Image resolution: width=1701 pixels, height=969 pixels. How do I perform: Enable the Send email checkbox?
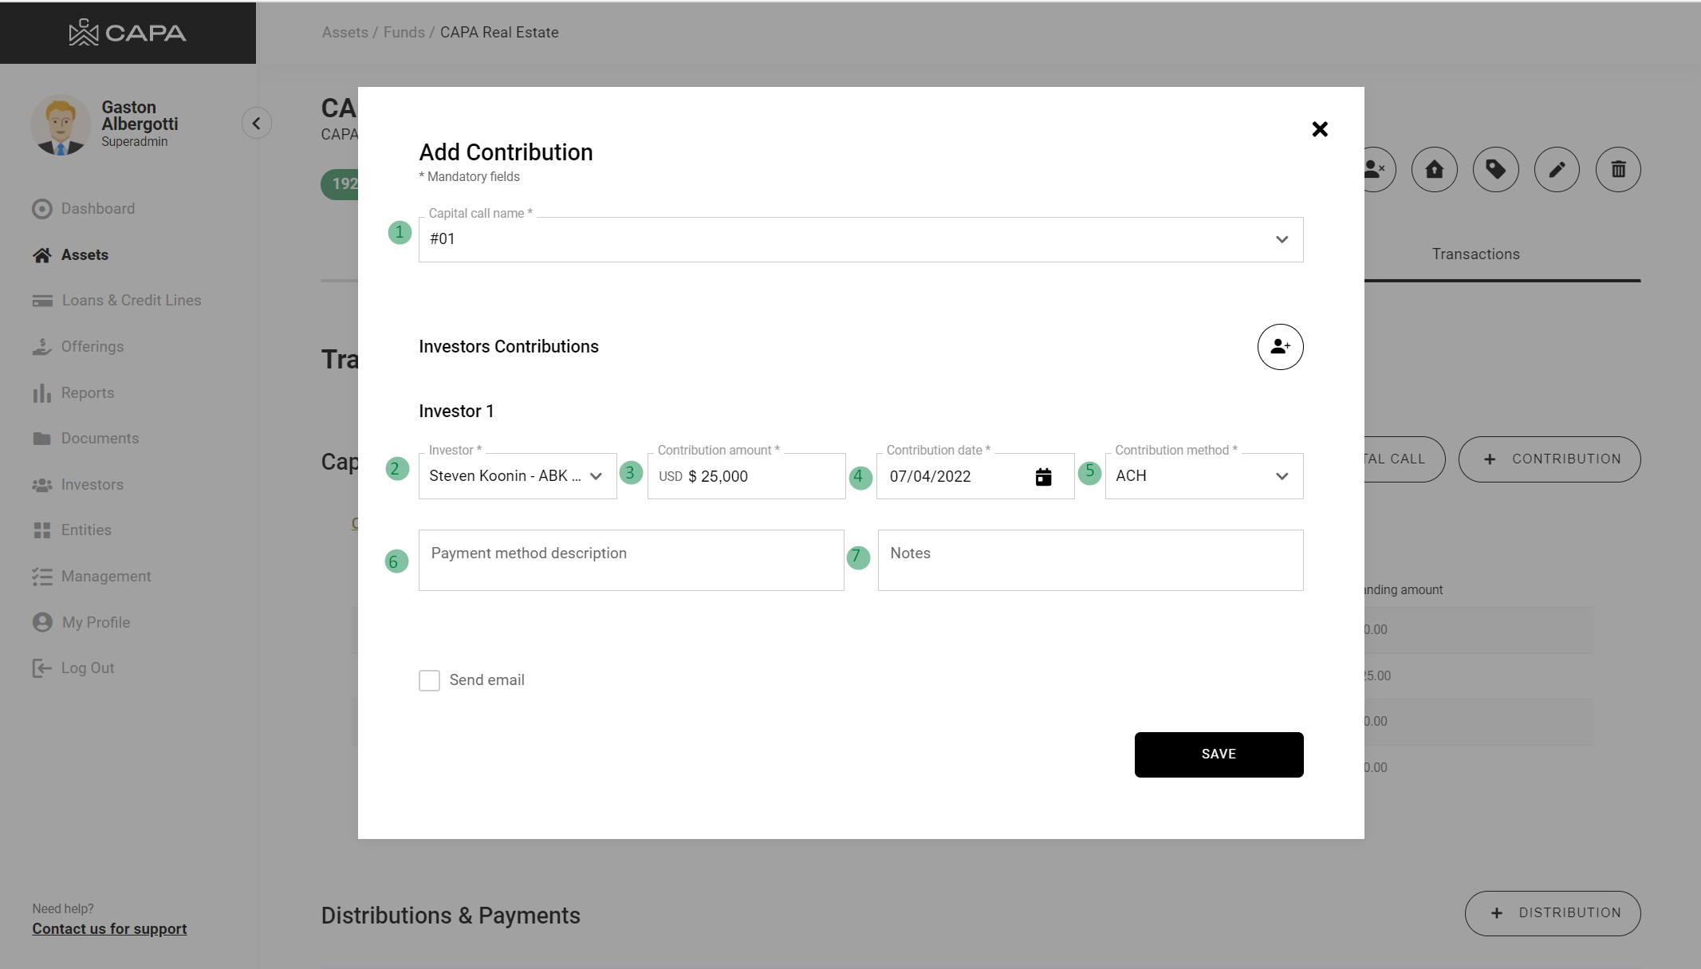[429, 680]
